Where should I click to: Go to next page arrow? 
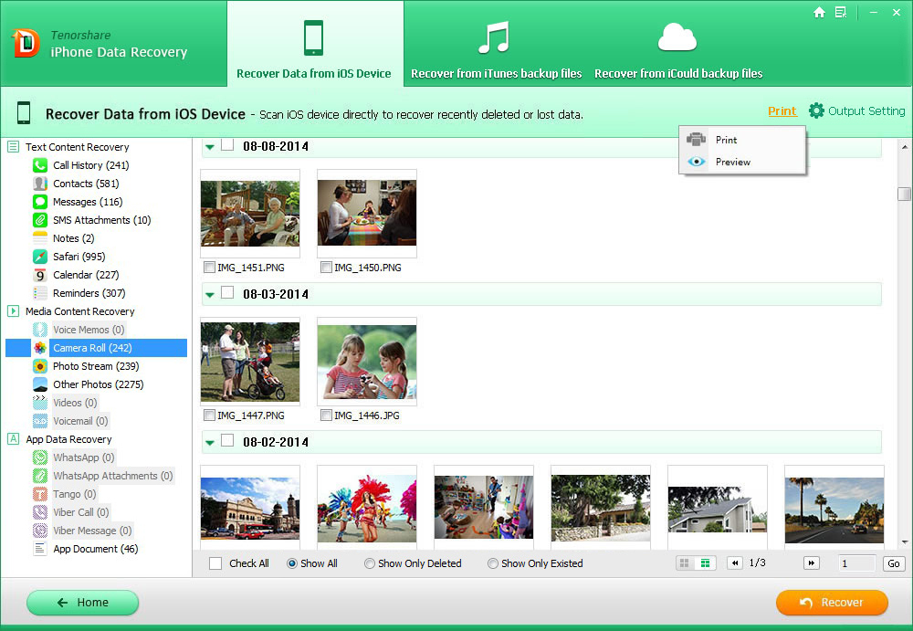point(811,563)
